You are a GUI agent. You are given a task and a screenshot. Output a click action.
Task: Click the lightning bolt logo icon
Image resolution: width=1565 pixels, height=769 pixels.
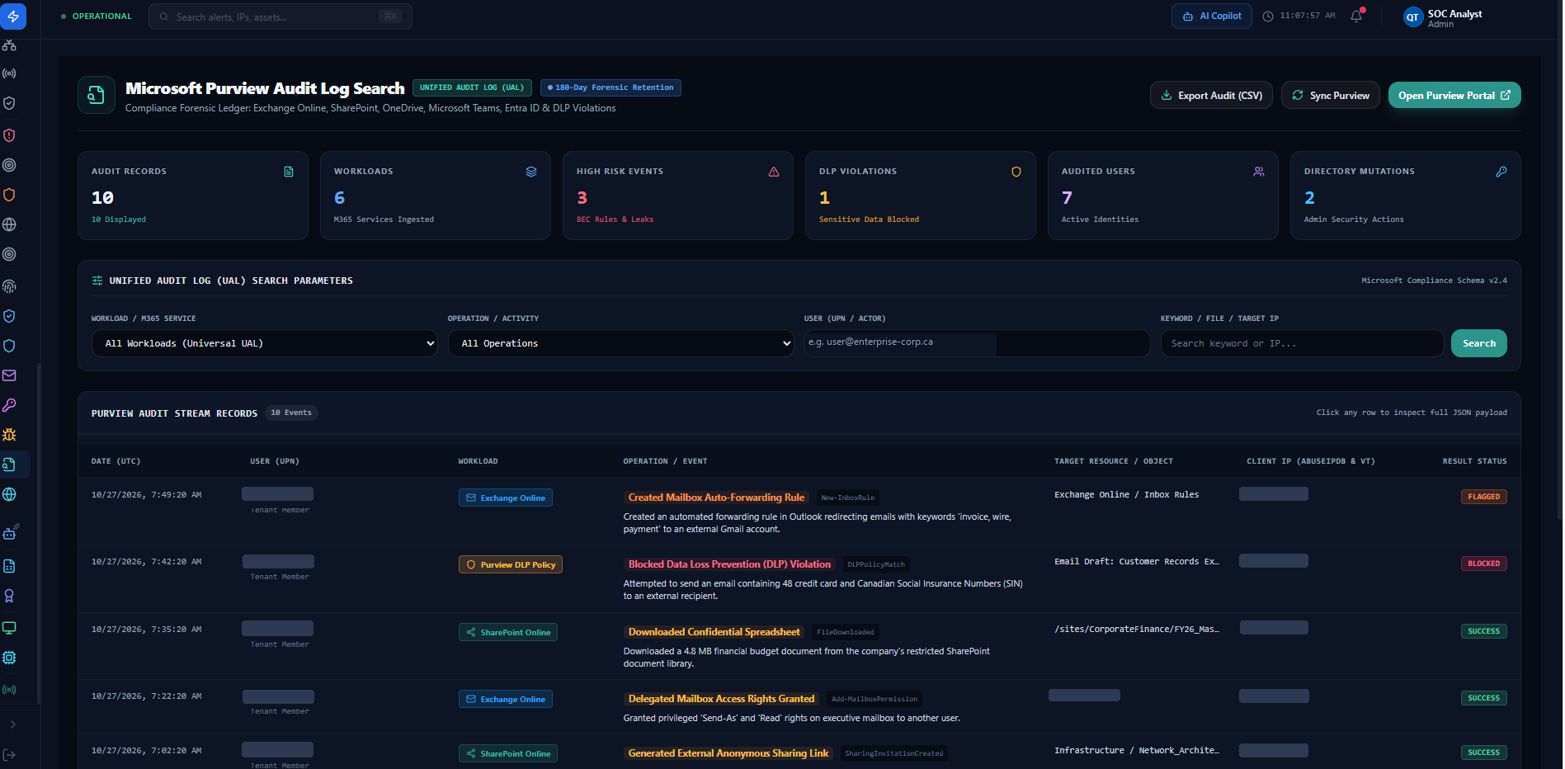tap(13, 16)
